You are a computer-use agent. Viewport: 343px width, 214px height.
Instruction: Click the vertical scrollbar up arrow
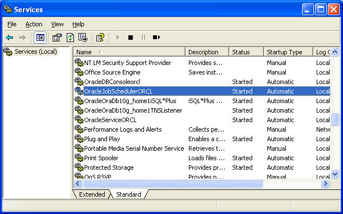[x=335, y=52]
